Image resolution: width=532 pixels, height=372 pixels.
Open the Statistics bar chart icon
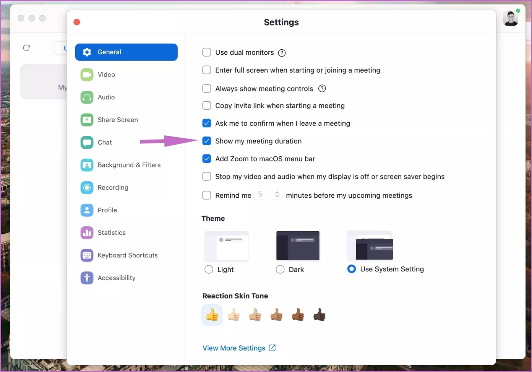87,232
